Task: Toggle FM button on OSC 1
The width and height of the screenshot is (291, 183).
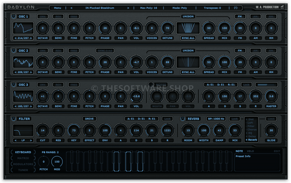Action: click(x=240, y=16)
